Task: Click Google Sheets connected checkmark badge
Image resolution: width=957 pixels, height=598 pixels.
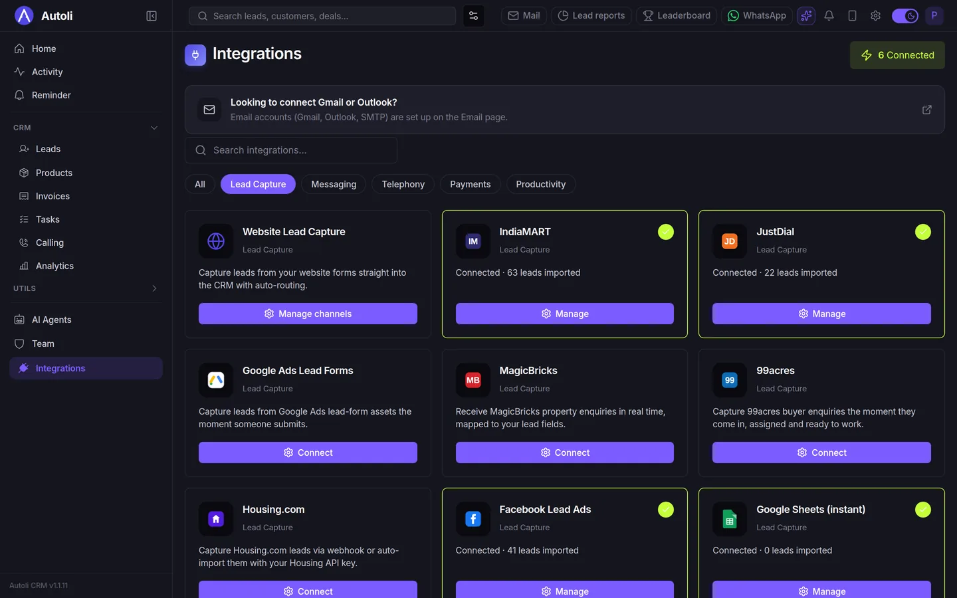Action: [923, 510]
